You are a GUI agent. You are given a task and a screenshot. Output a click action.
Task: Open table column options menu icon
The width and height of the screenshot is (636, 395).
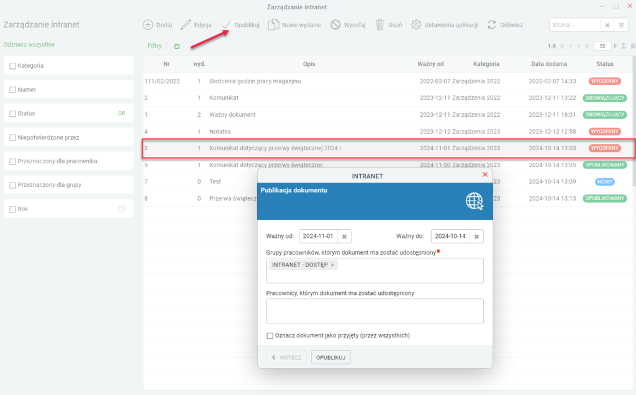click(633, 46)
